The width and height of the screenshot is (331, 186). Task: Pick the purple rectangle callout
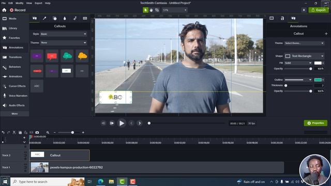[37, 56]
